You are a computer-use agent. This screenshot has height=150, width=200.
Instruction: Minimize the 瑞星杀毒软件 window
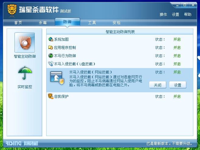(177, 5)
